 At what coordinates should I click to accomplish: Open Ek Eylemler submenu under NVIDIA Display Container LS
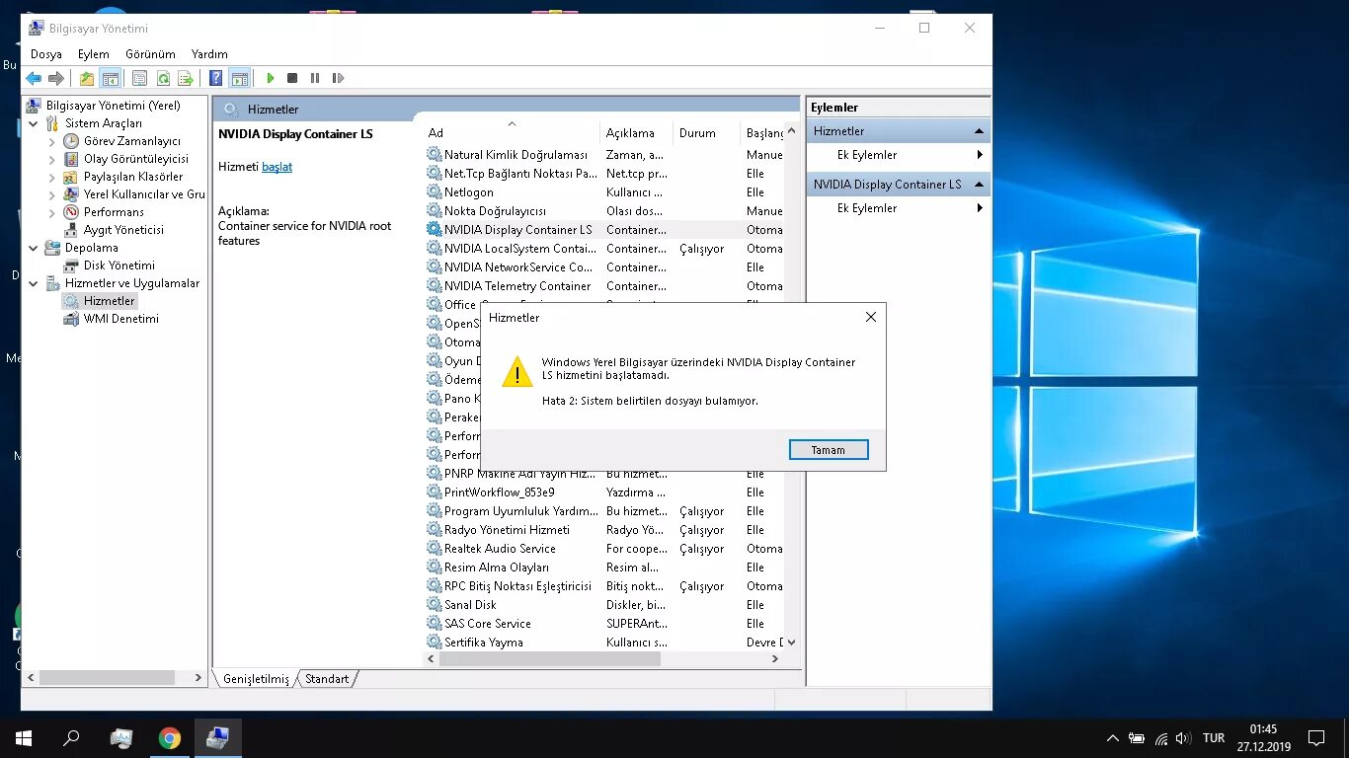click(898, 208)
